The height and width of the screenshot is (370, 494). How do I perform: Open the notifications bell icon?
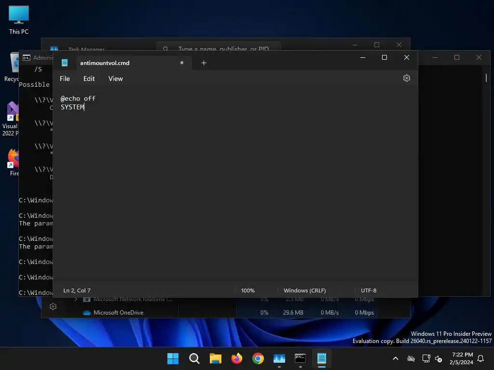pyautogui.click(x=481, y=358)
